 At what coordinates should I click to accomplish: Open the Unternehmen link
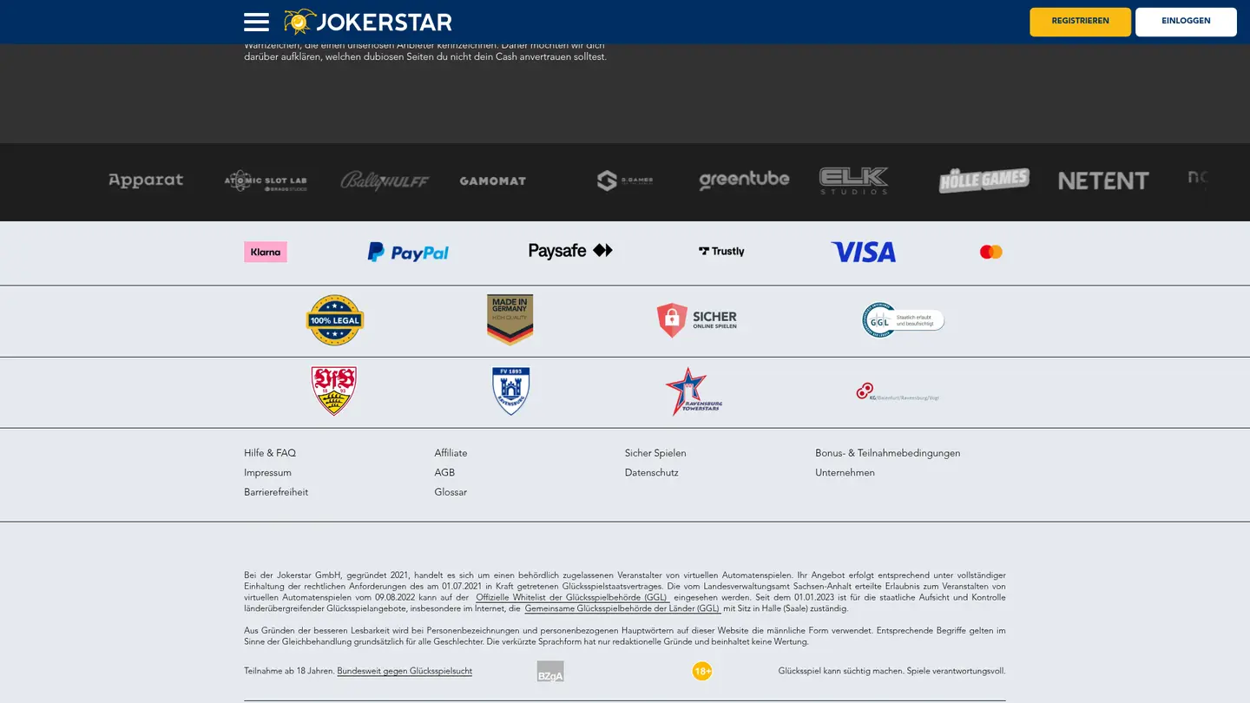[x=845, y=473]
